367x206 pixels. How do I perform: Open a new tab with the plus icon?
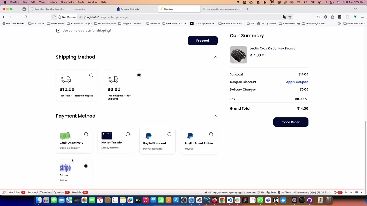tap(248, 9)
